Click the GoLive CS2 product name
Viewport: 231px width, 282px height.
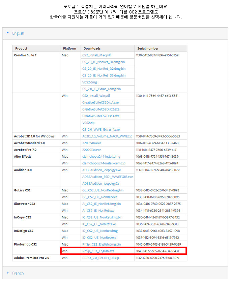22,190
